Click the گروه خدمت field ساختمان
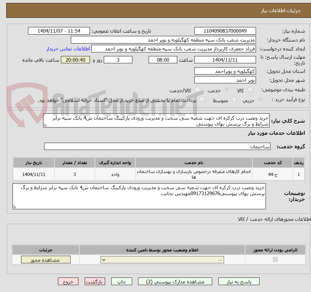Screen dimensions: 311x292 coord(157,146)
